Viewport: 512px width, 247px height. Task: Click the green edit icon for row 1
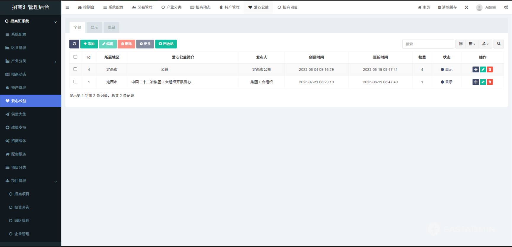[x=483, y=82]
